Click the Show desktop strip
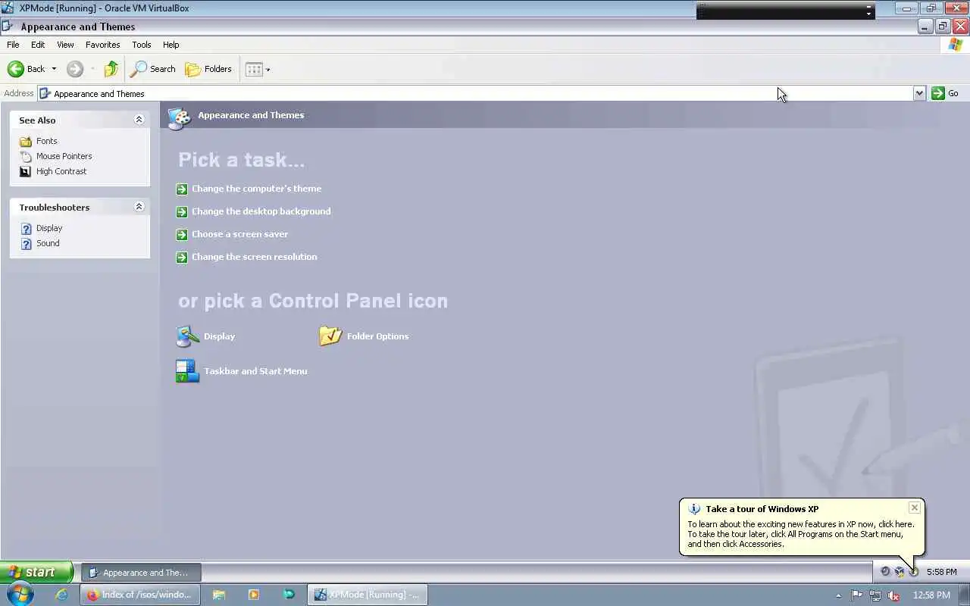This screenshot has height=606, width=970. 965,595
